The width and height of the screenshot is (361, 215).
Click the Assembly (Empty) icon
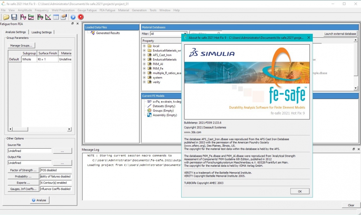(149, 115)
